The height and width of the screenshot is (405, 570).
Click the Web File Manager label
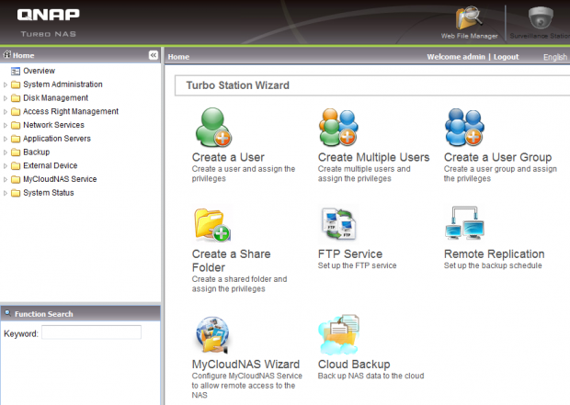pos(469,36)
